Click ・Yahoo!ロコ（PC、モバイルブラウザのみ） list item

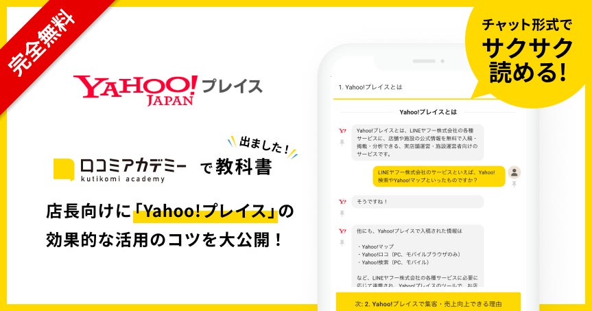[409, 255]
